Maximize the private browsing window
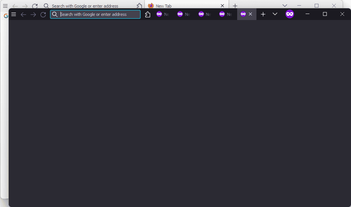This screenshot has width=351, height=207. [x=325, y=14]
